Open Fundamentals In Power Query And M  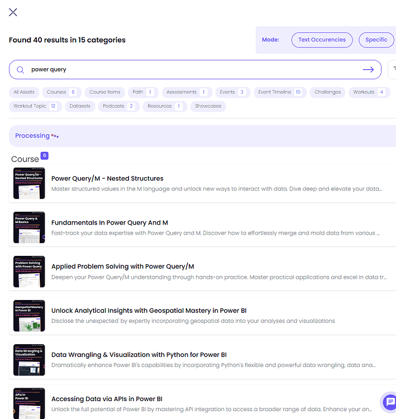[109, 222]
